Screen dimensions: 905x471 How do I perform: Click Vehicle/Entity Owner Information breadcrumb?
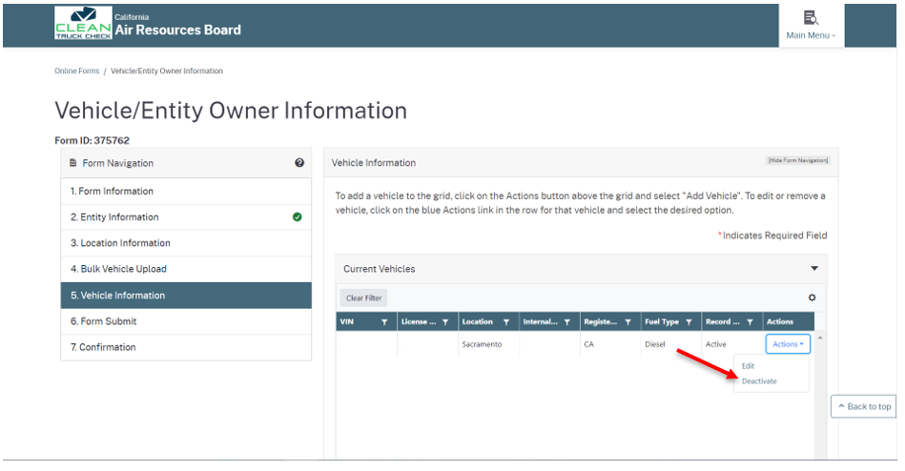pos(167,71)
